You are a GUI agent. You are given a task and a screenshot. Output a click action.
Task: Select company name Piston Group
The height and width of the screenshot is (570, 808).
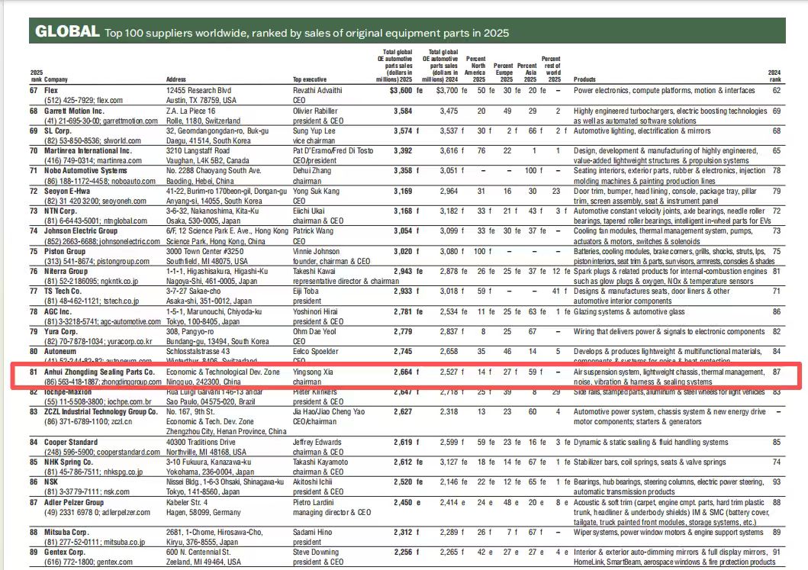pyautogui.click(x=65, y=252)
